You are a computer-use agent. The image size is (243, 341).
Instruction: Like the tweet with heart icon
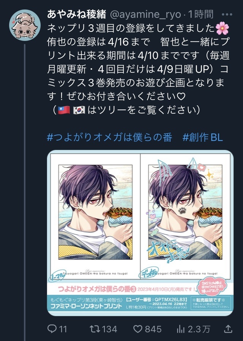point(138,329)
